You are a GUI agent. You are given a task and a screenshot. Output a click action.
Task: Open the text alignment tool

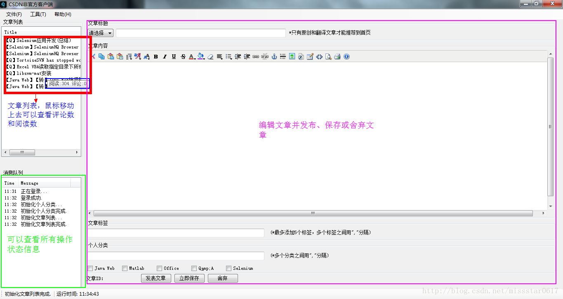[220, 56]
